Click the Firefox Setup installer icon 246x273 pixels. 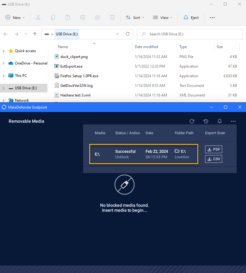[56, 76]
